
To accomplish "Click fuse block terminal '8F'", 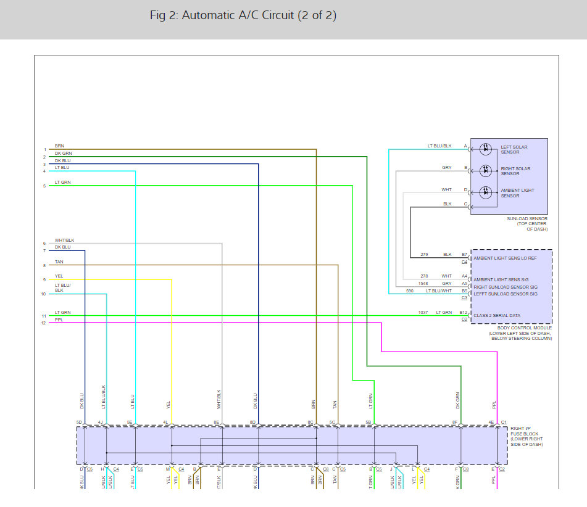I will (455, 422).
